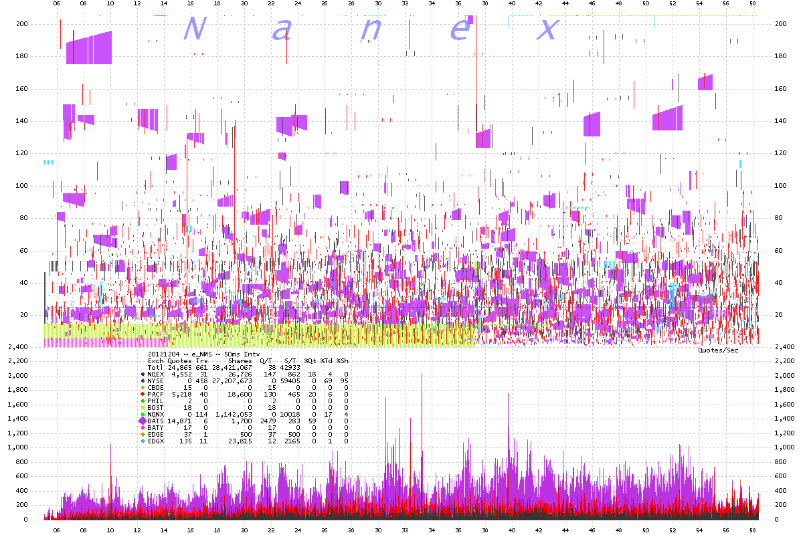This screenshot has height=535, width=803.
Task: Click the '%Td' column header
Action: tap(327, 360)
